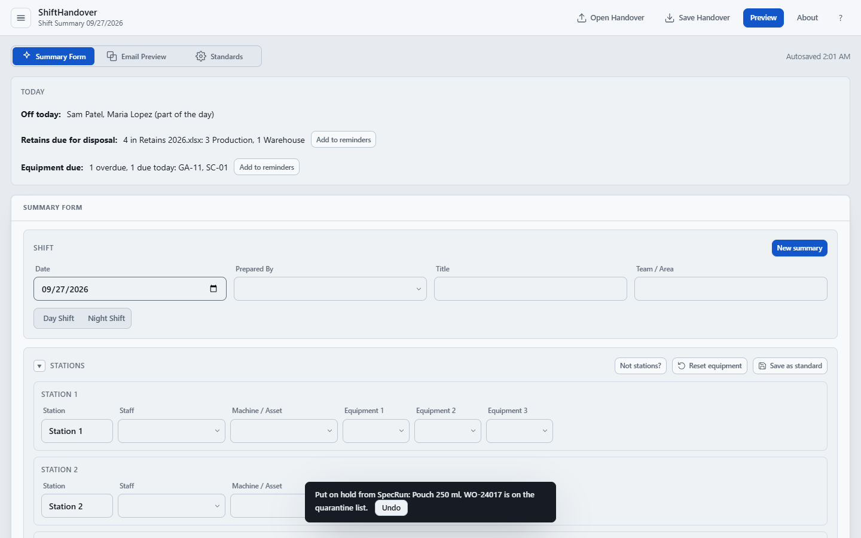Undo the quarantine hold notification

click(391, 508)
